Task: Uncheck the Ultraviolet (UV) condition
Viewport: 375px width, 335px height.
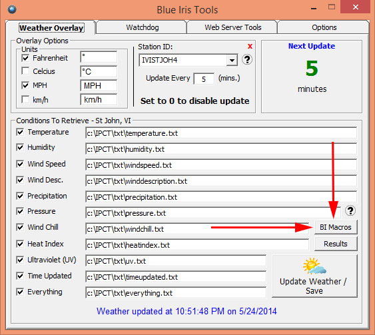Action: (x=20, y=260)
